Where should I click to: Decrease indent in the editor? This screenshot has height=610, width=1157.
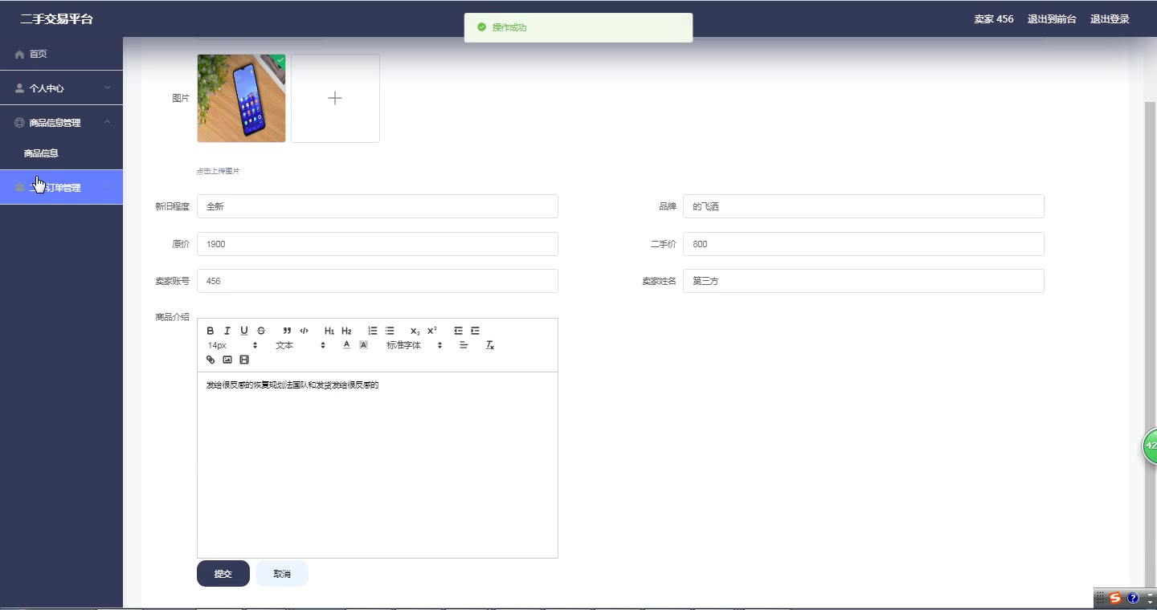coord(458,331)
